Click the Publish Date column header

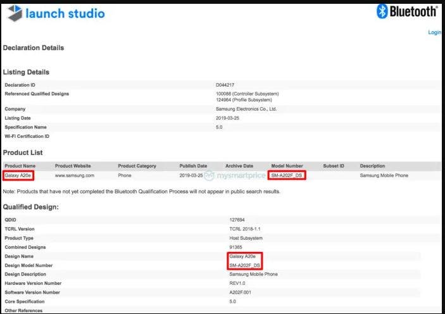coord(193,166)
